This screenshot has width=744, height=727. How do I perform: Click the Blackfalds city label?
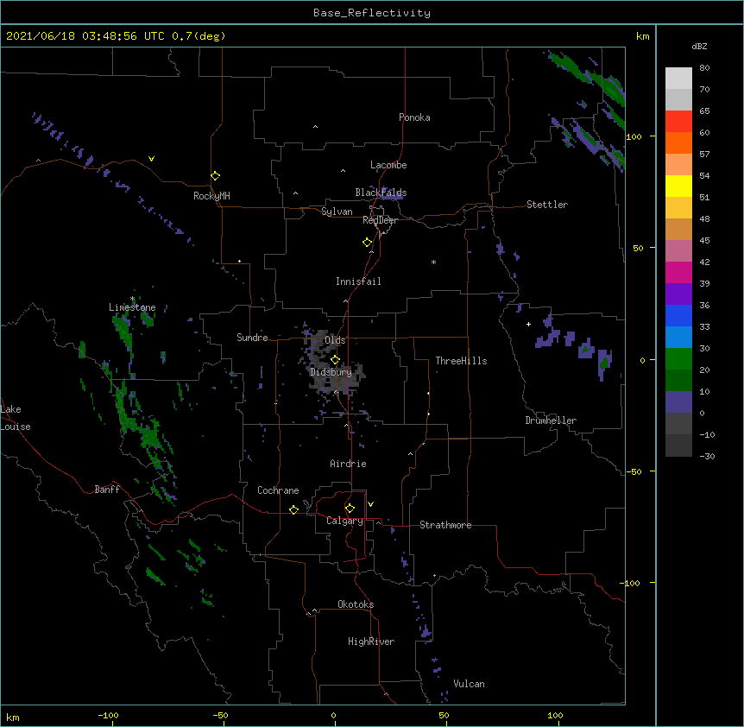[381, 193]
